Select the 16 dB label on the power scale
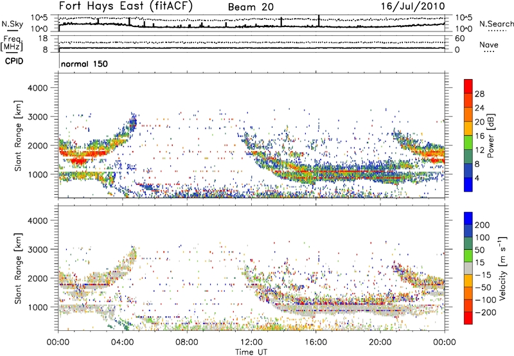514x356 pixels. coord(479,136)
